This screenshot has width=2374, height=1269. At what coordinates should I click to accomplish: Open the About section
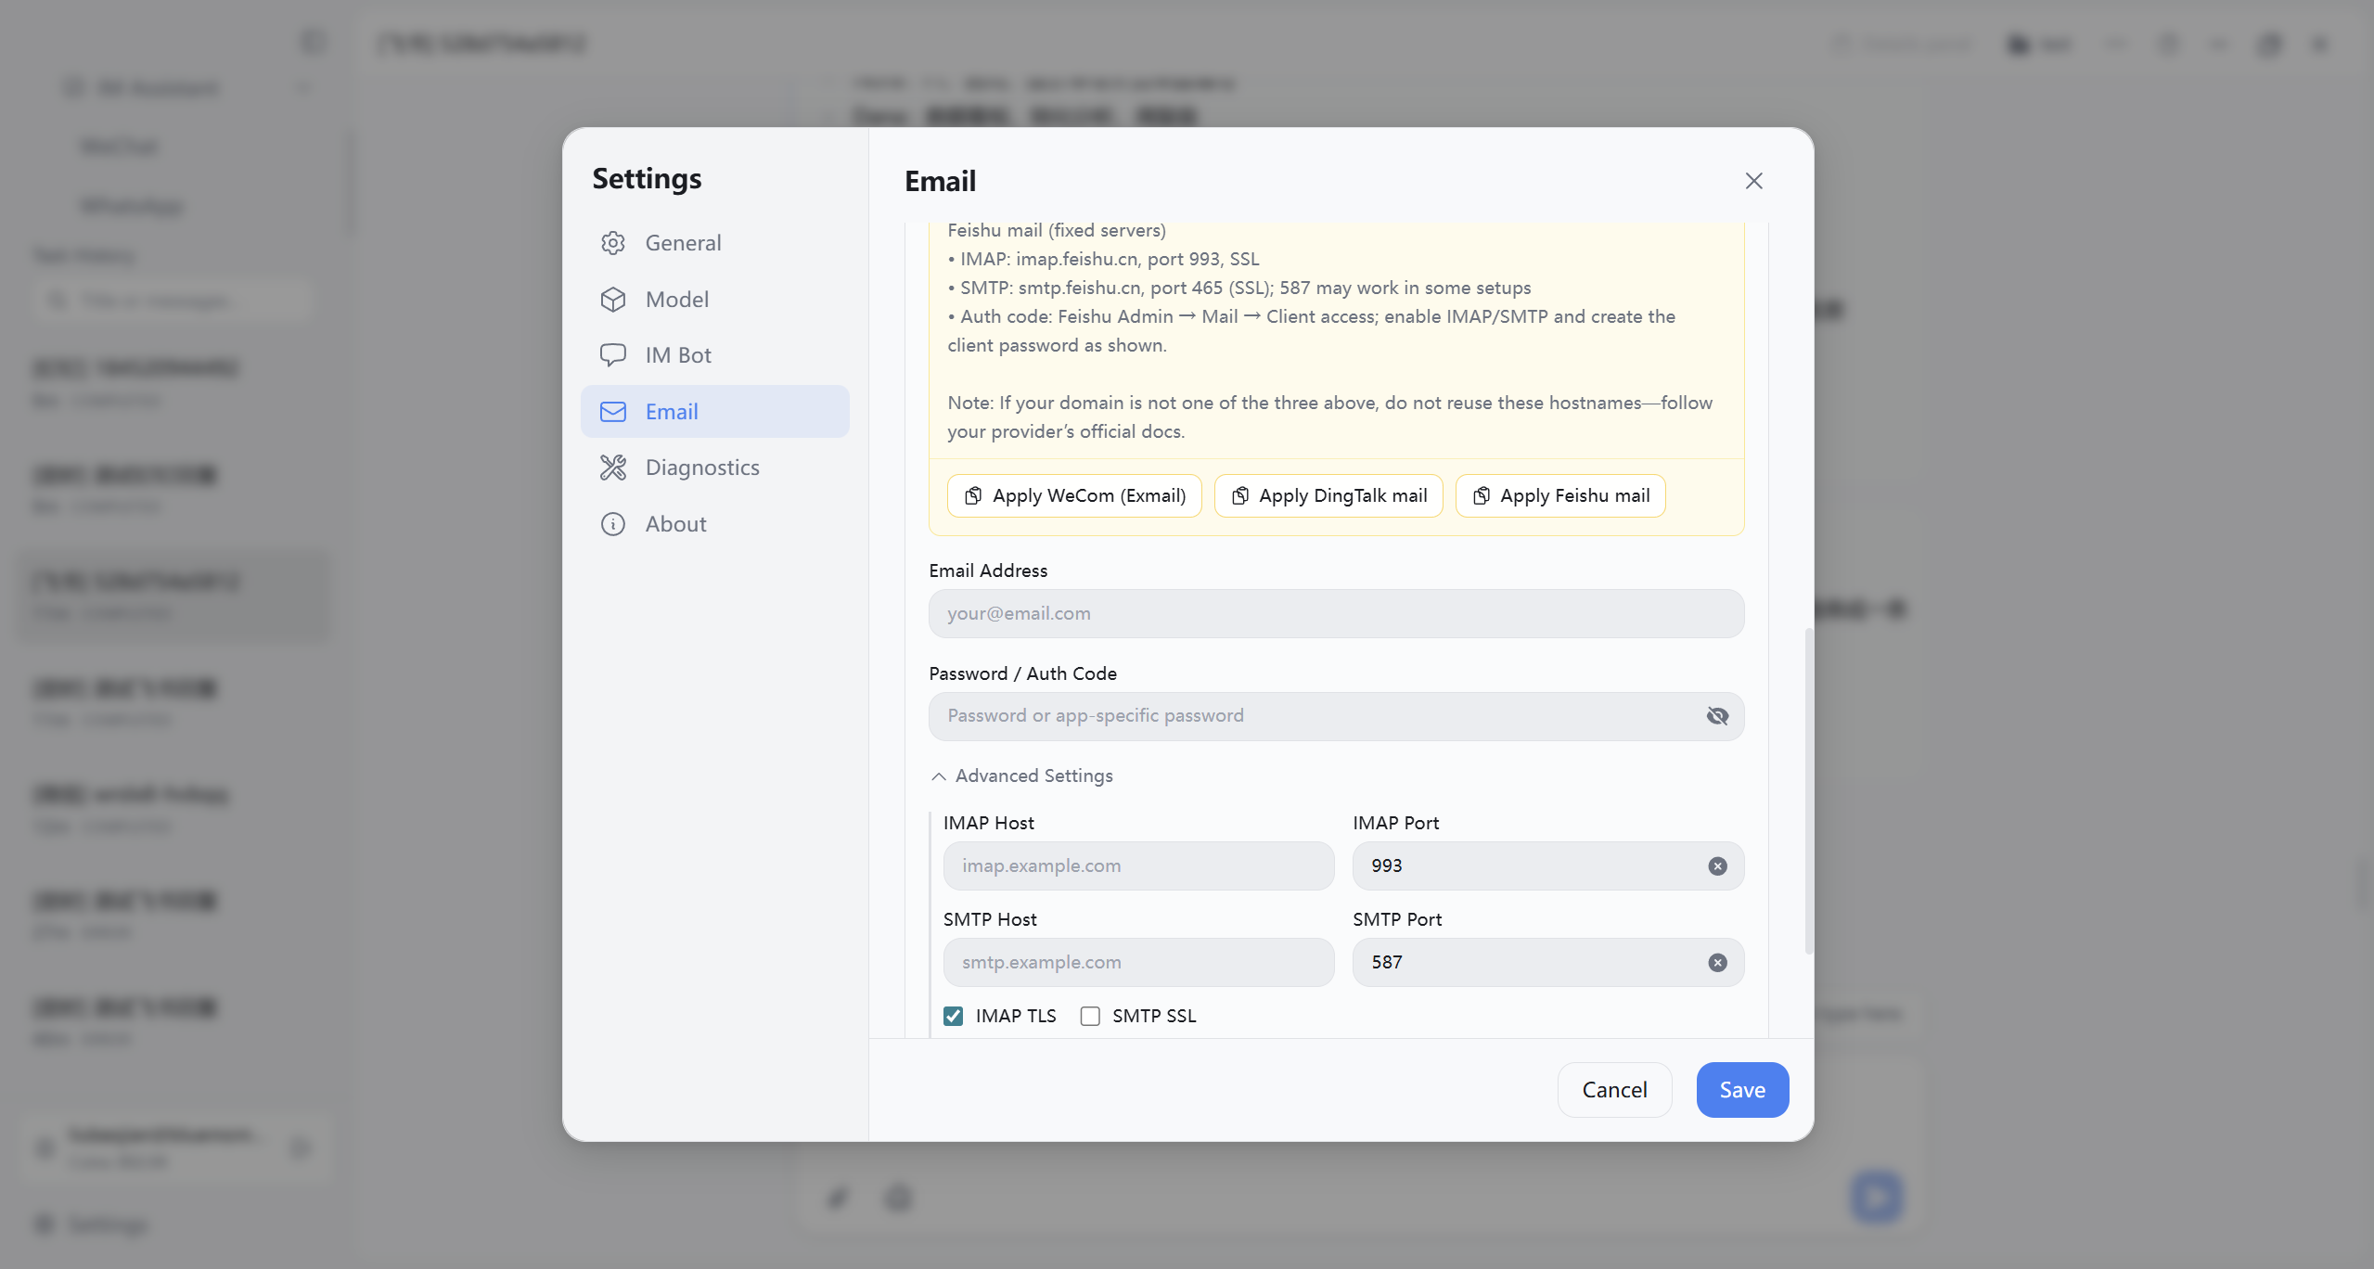(714, 524)
